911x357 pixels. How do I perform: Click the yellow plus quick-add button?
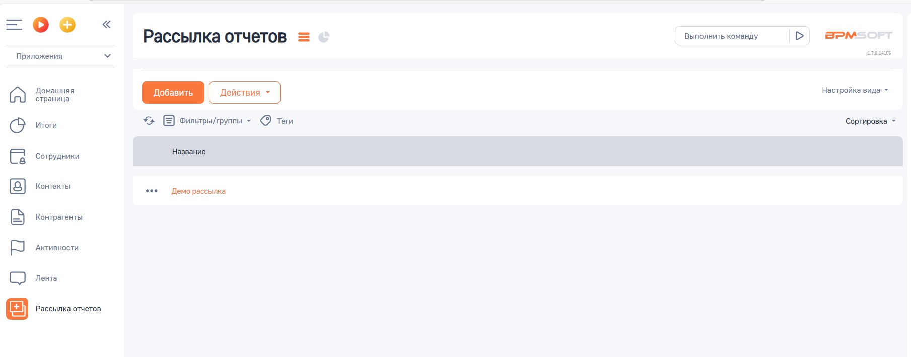(x=67, y=24)
